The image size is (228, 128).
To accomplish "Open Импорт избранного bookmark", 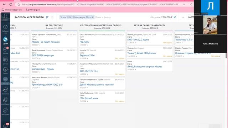I will (x=12, y=10).
